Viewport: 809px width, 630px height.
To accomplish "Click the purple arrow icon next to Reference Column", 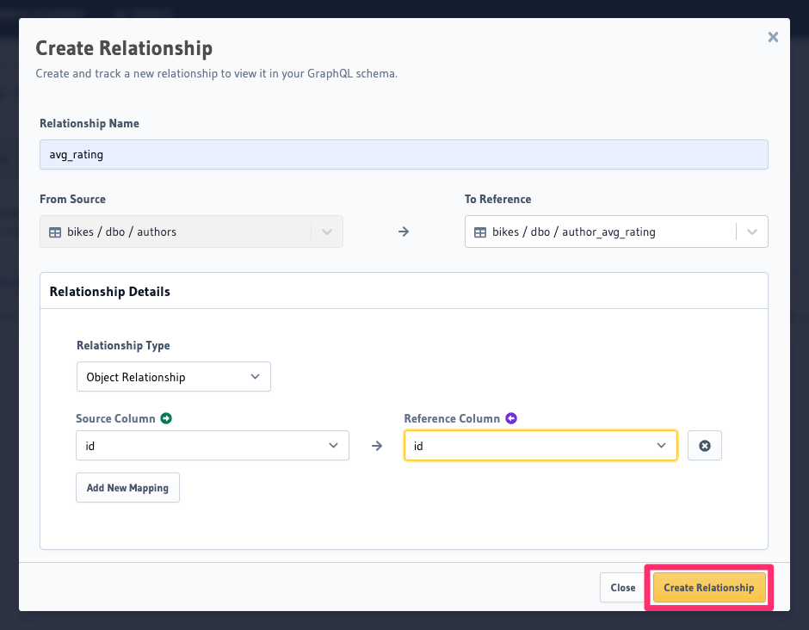I will click(511, 417).
